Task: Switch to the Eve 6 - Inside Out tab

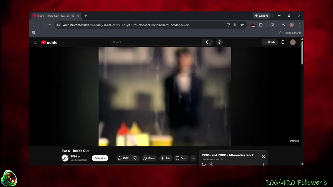Action: (53, 16)
